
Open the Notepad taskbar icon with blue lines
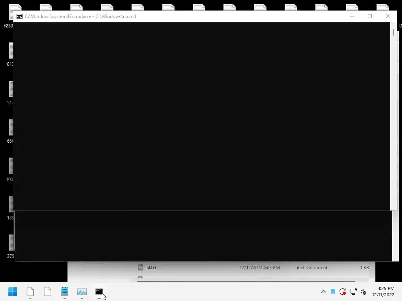coord(65,292)
